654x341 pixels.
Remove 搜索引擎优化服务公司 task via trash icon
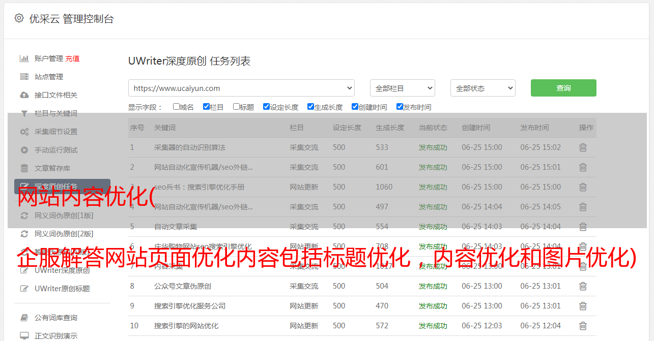(583, 306)
